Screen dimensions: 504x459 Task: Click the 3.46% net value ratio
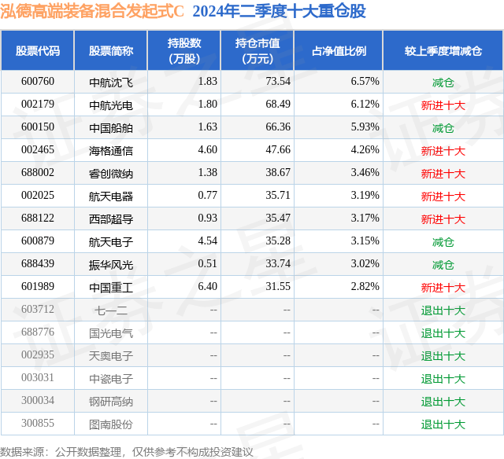[365, 172]
